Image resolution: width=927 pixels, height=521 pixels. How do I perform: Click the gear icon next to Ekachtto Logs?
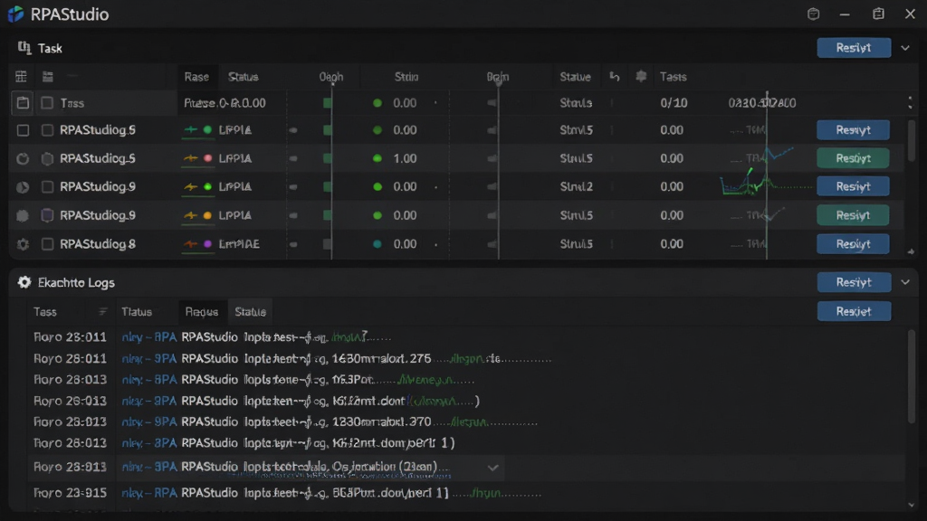point(24,282)
